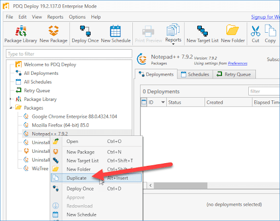Click the Duplicate pages icon in context menu
Screen dimensions: 280x221
click(56, 178)
